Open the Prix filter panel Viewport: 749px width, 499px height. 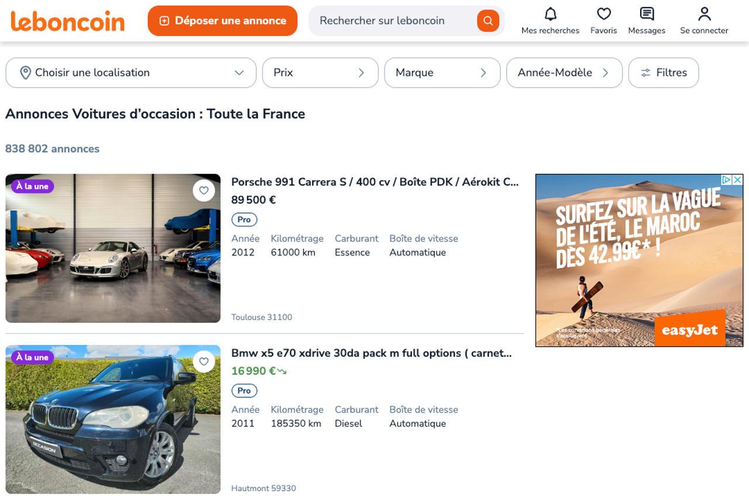[319, 73]
